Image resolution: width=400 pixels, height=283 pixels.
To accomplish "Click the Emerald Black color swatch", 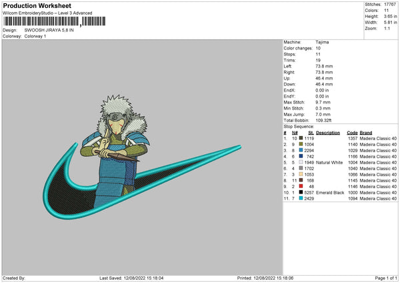I will click(301, 192).
